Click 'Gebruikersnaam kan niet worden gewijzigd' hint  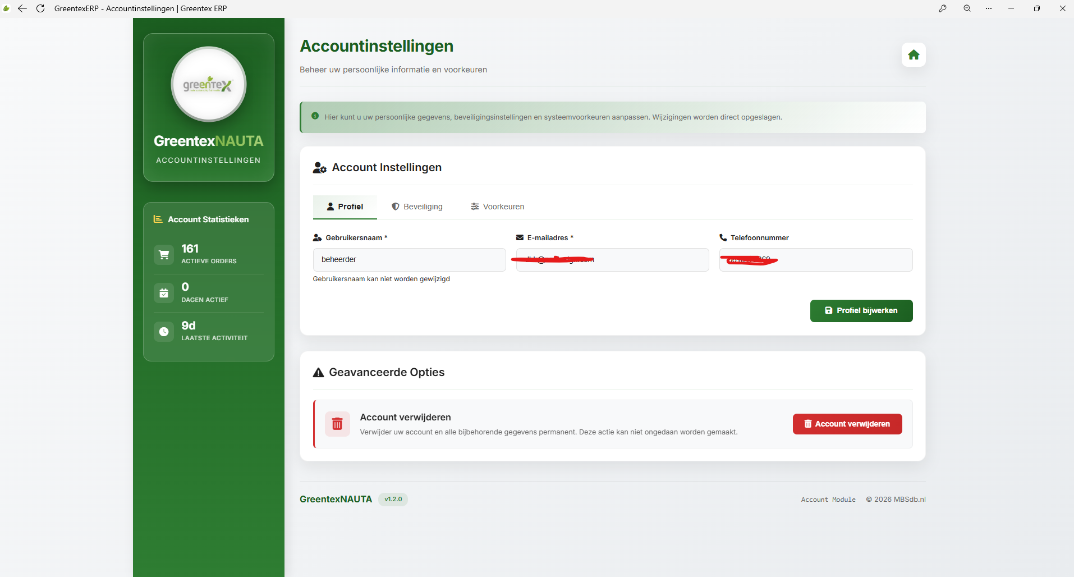[x=382, y=279]
